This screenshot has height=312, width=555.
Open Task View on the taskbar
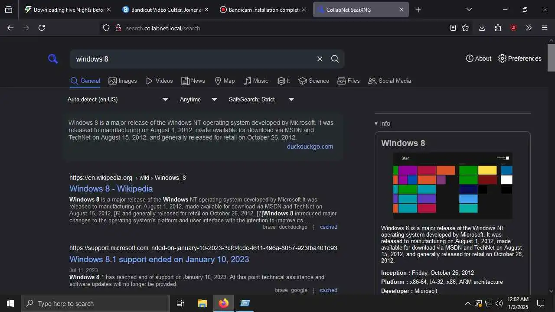(180, 303)
